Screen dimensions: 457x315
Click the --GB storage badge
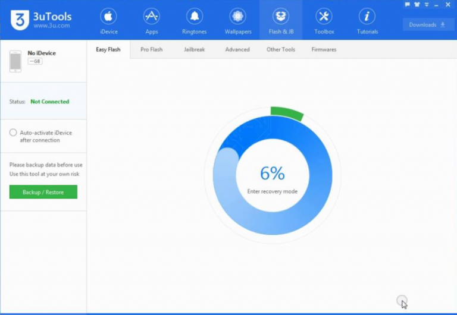[x=35, y=61]
